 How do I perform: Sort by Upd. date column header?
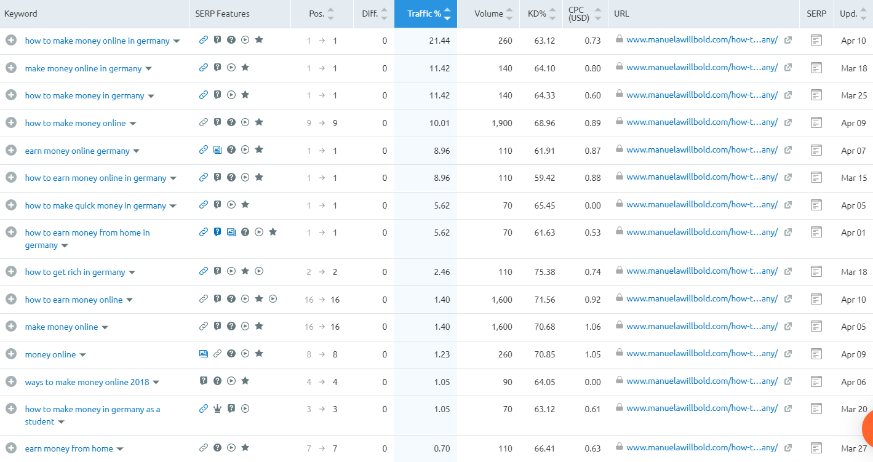click(x=848, y=14)
